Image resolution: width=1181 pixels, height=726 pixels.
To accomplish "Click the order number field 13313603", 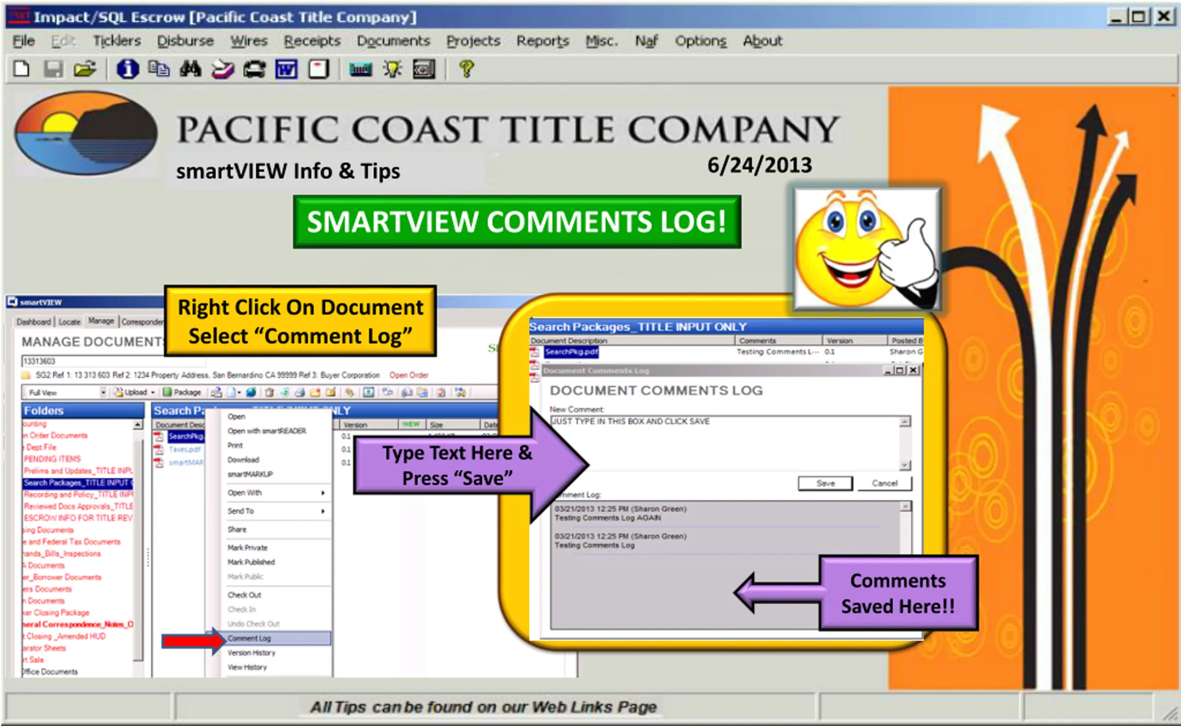I will point(113,361).
